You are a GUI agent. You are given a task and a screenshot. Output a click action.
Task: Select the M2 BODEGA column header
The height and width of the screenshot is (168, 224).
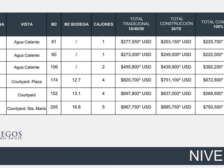pos(76,24)
